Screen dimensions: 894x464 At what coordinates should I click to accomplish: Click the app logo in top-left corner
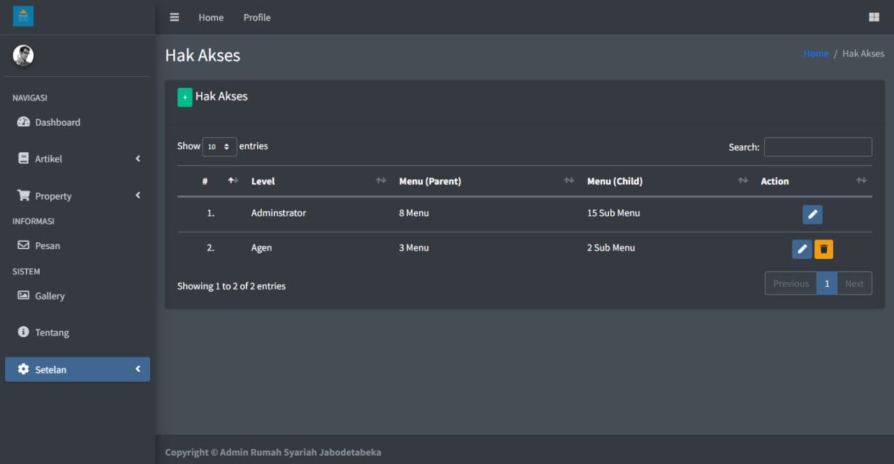pos(23,16)
